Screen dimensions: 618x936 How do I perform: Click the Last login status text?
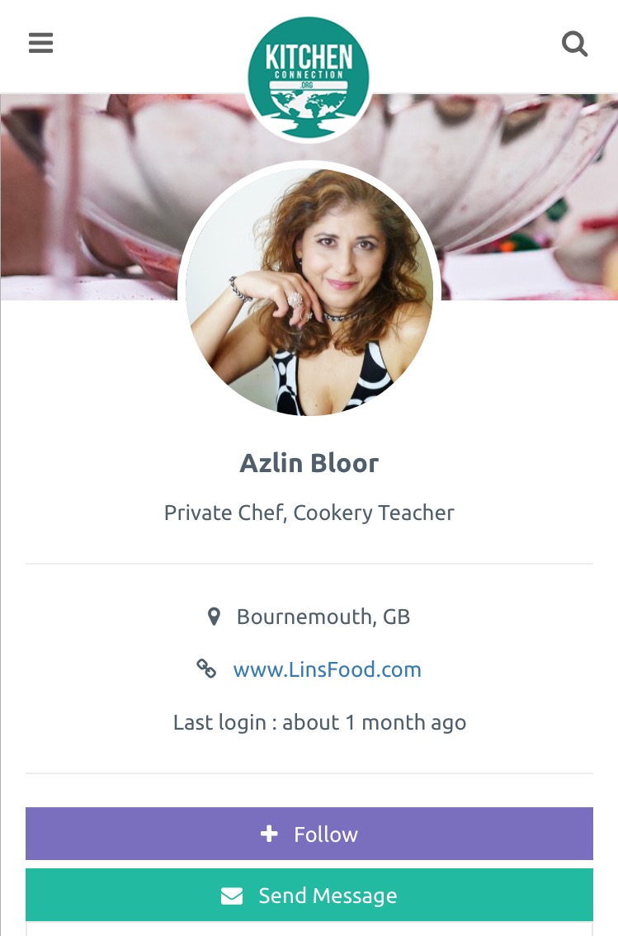coord(320,722)
